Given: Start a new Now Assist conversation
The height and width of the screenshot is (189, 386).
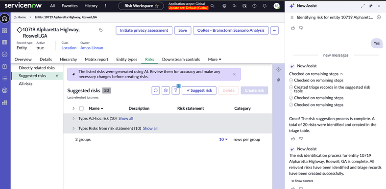Looking at the screenshot, I should coord(379,18).
